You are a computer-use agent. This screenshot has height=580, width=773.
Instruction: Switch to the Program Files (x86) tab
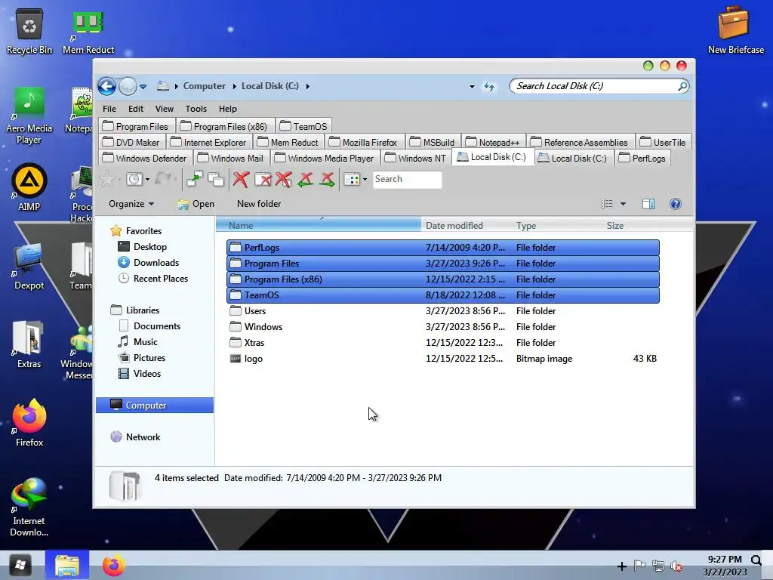click(224, 126)
